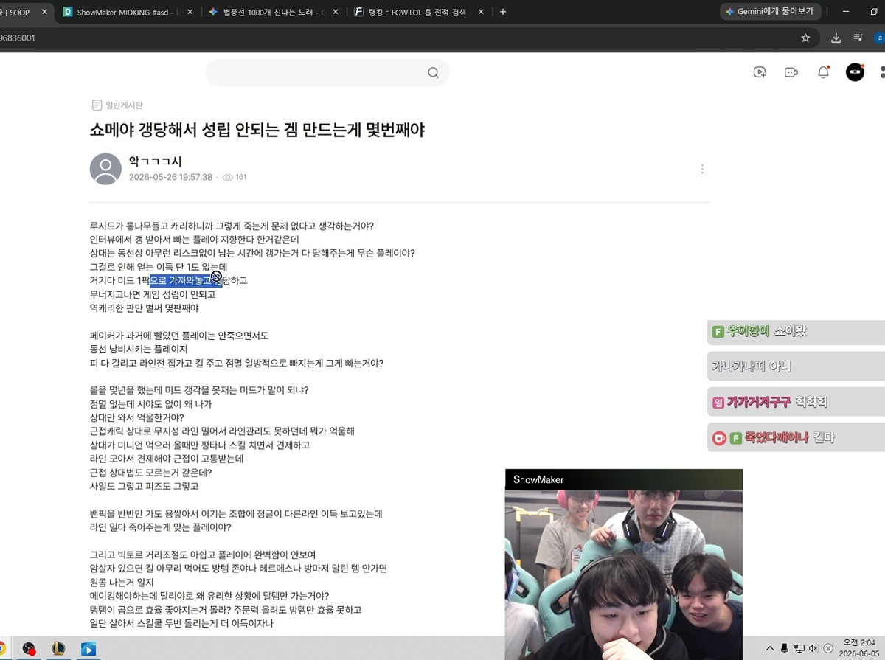This screenshot has height=660, width=885.
Task: Open the Chrome taskbar icon
Action: (x=2, y=649)
